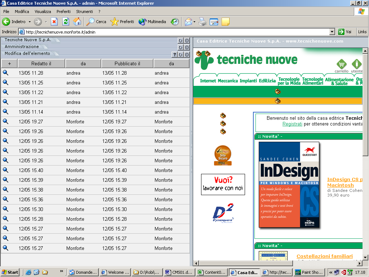Viewport: 369px width, 277px height.
Task: Select the Edilizia tab on the website
Action: pos(267,81)
